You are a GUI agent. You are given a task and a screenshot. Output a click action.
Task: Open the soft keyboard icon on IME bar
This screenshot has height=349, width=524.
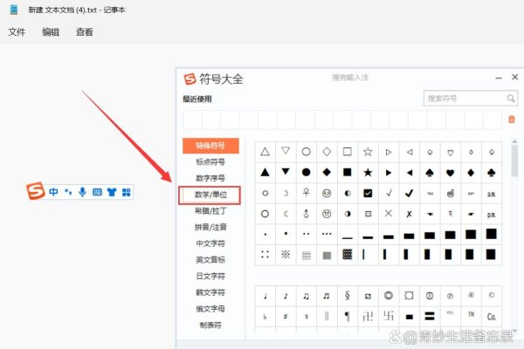tap(97, 192)
